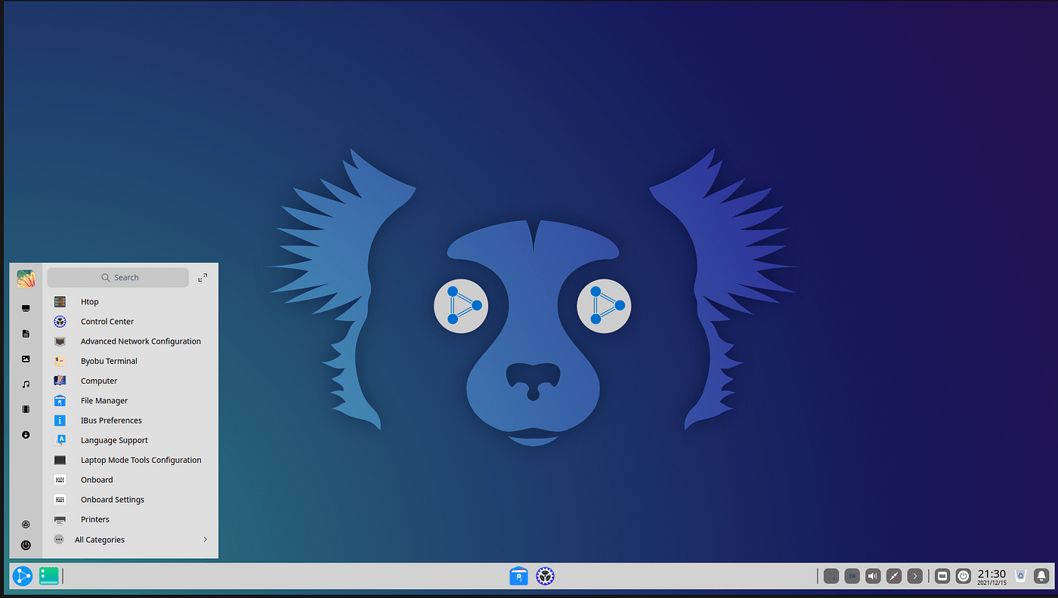Toggle the network tray icon

click(894, 575)
